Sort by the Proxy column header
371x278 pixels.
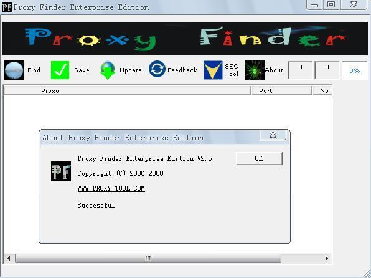(x=127, y=90)
